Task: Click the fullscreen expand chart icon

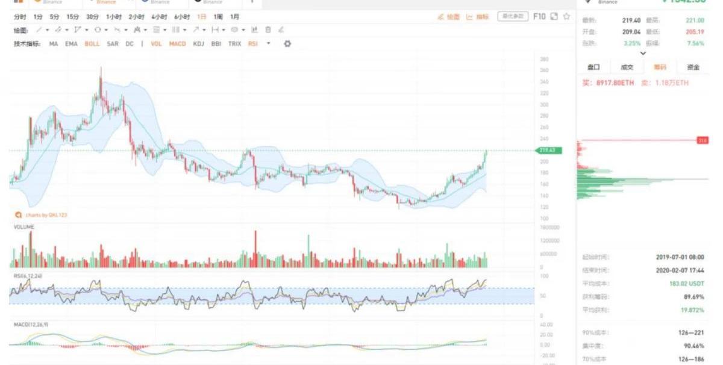Action: pyautogui.click(x=554, y=17)
